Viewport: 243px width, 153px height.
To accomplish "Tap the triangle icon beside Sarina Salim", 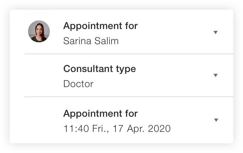I will 216,32.
